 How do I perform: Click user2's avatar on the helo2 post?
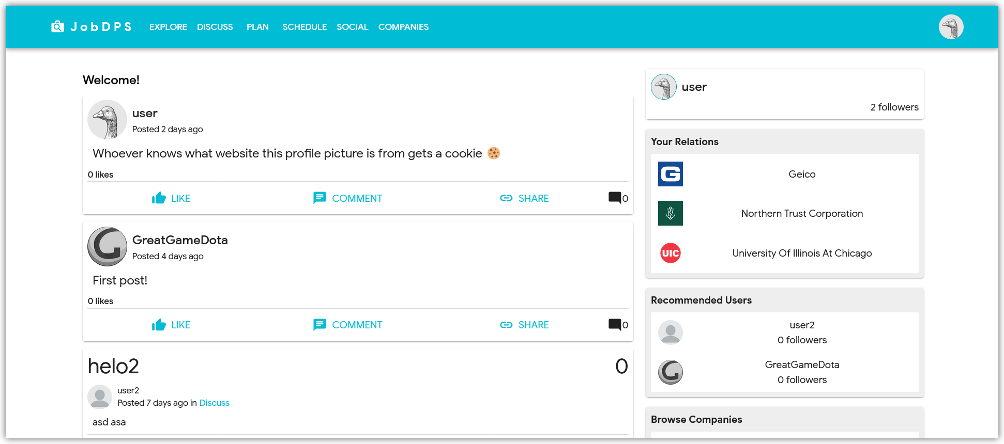pos(100,397)
